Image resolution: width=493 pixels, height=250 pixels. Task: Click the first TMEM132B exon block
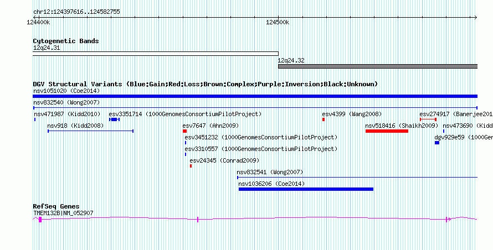coord(40,220)
